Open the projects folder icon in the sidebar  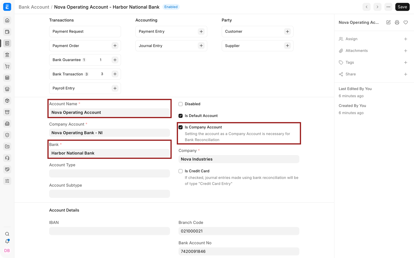(x=7, y=147)
